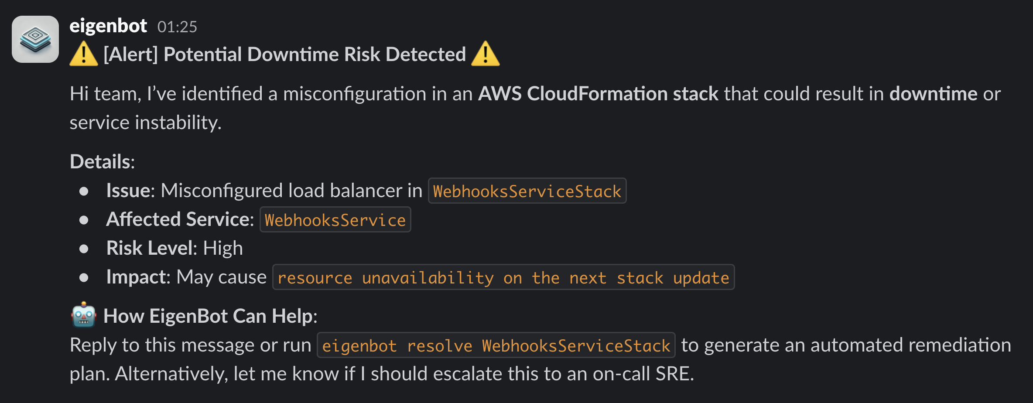Click the Risk Level: High line
This screenshot has height=403, width=1033.
174,248
